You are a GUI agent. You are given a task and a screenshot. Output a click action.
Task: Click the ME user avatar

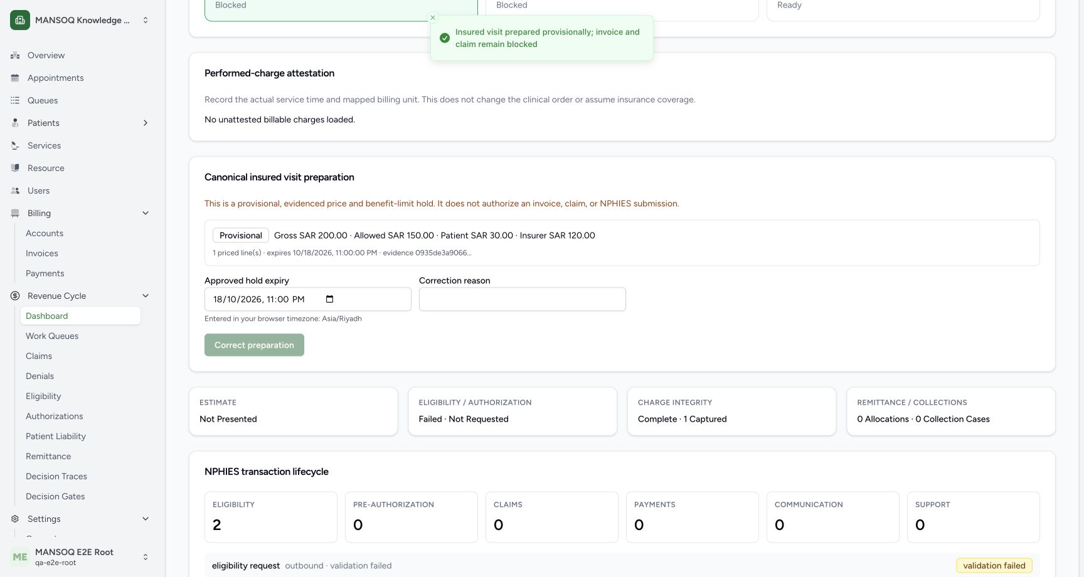click(x=20, y=557)
